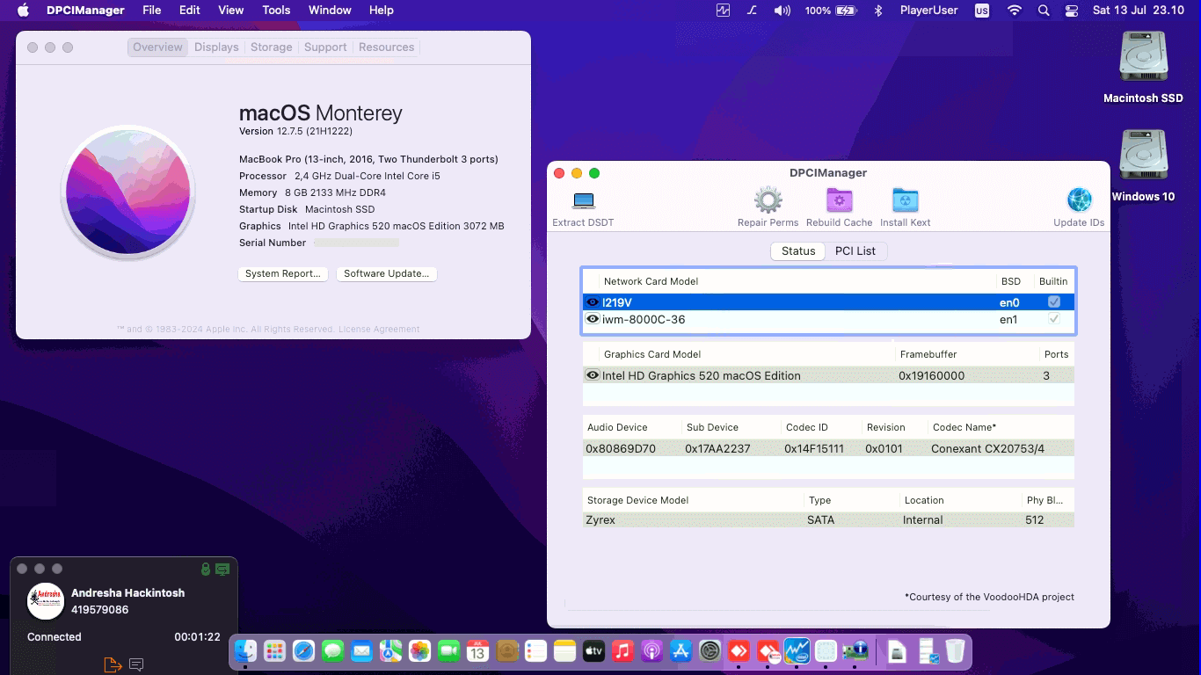Open Messages from the dock
This screenshot has width=1201, height=675.
[x=332, y=651]
